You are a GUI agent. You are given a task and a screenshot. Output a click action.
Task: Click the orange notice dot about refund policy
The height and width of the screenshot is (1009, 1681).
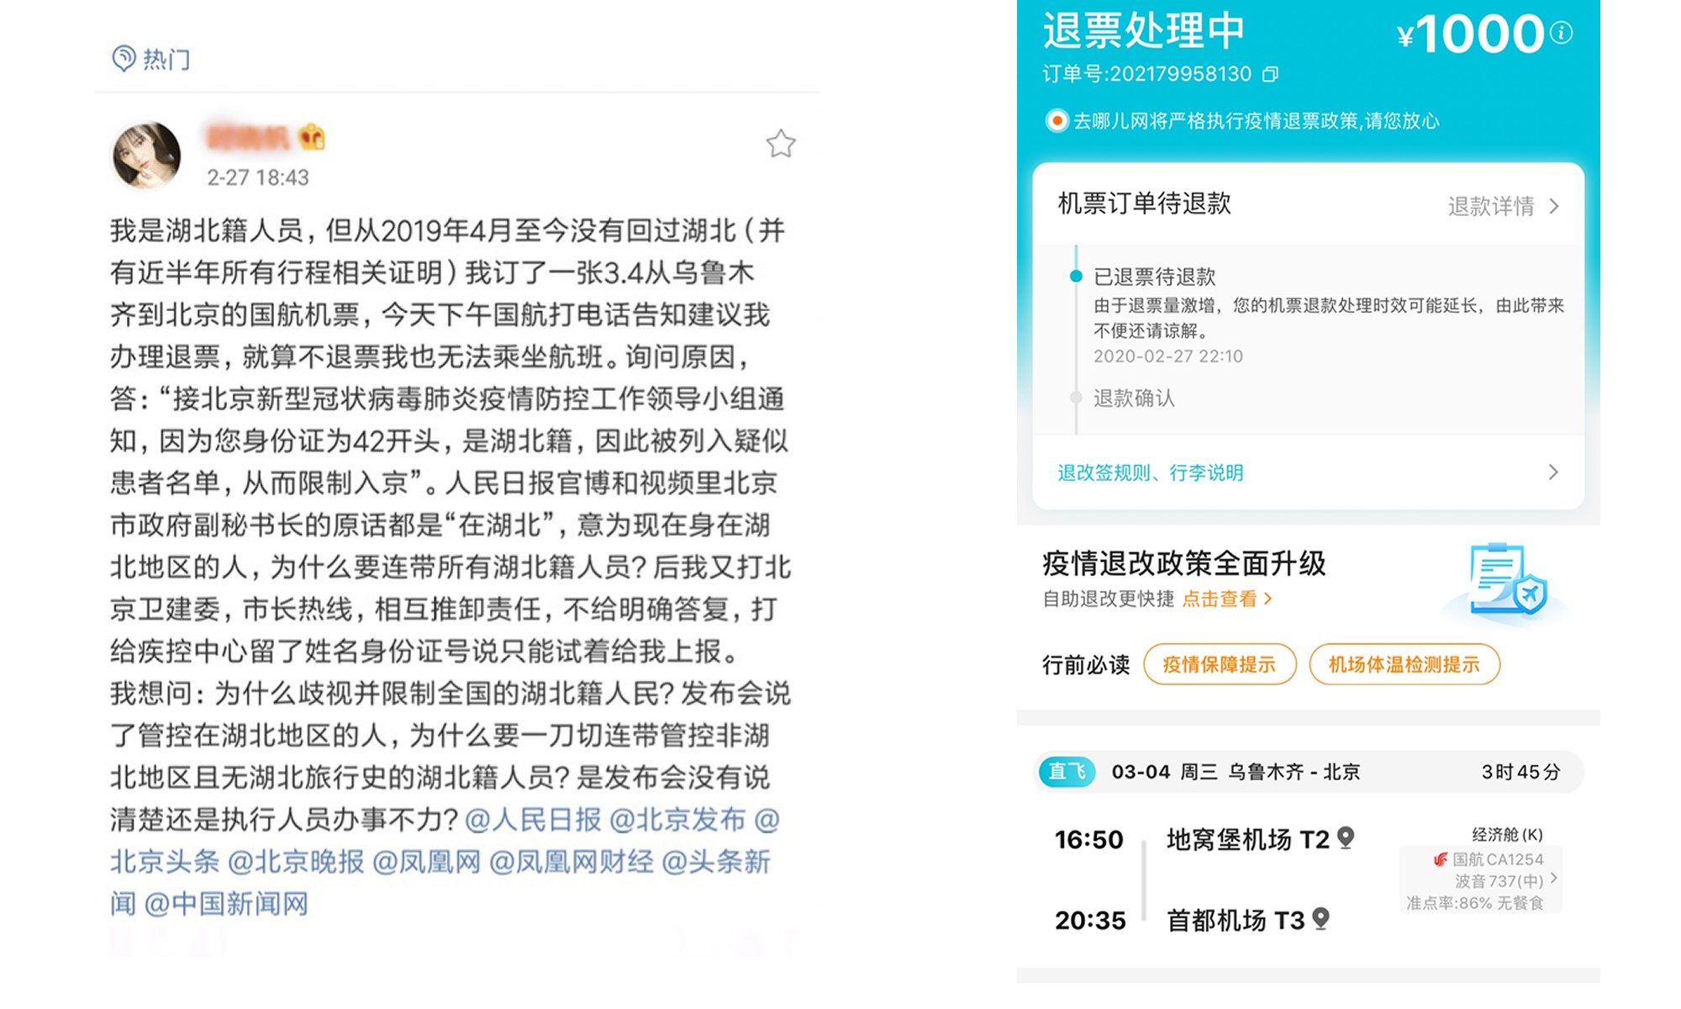pos(1057,121)
